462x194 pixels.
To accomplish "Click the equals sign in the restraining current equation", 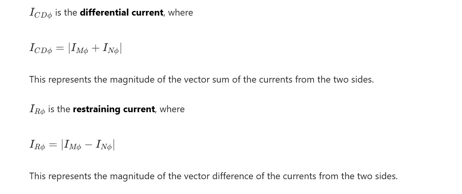I will coord(52,145).
